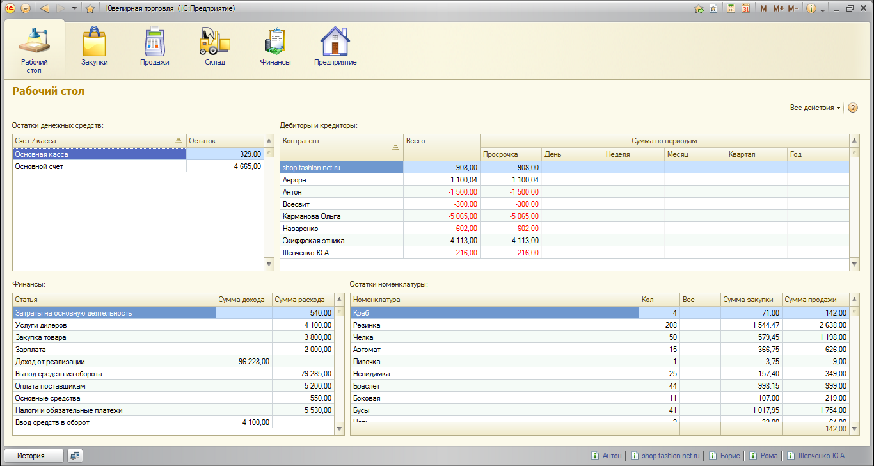Open the calendar tool
This screenshot has width=874, height=466.
[x=745, y=8]
